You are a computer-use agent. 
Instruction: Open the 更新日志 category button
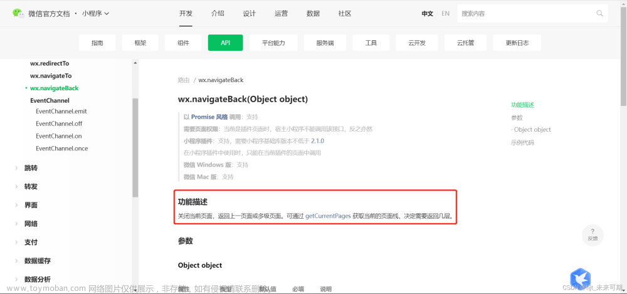click(x=517, y=43)
